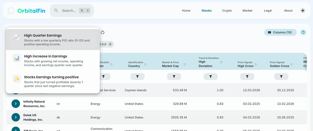
Task: Open the Sector column filter
Action: (x=103, y=76)
